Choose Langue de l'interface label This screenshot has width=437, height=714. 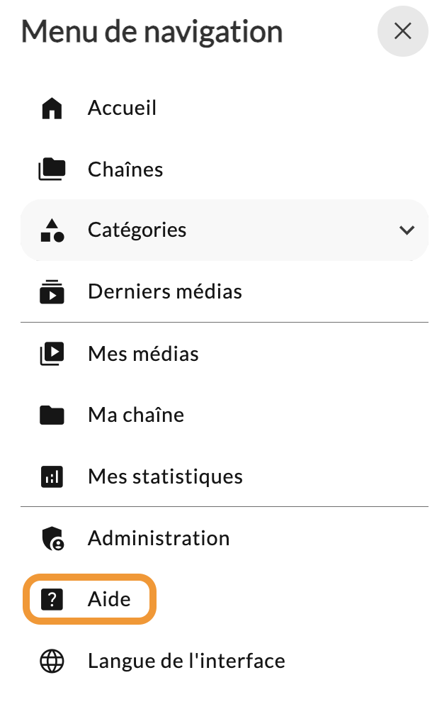(186, 662)
